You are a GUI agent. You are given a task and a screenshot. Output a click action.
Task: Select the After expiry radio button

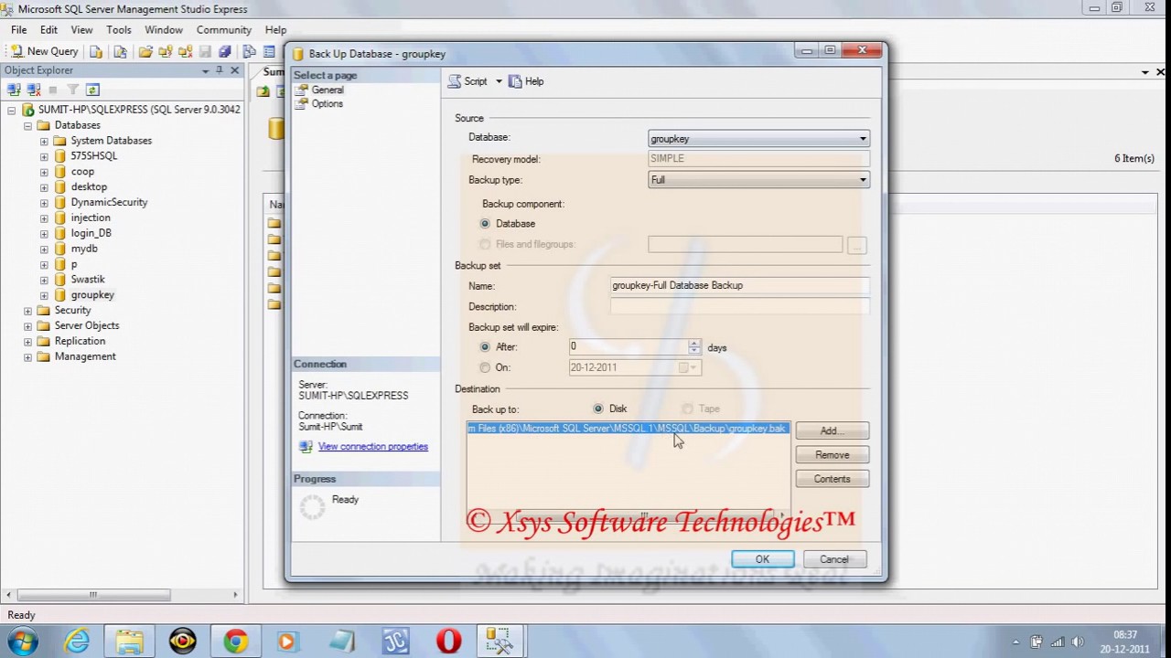point(485,347)
